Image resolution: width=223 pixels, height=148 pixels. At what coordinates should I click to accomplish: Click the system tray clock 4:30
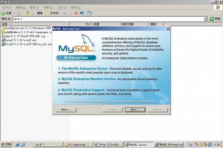click(217, 145)
